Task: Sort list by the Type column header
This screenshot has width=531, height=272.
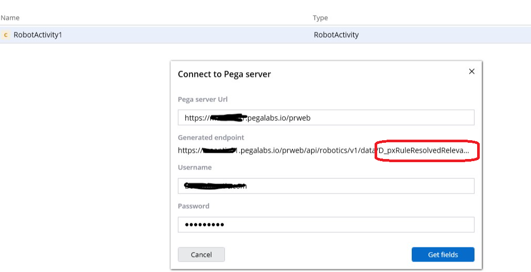Action: click(x=320, y=18)
